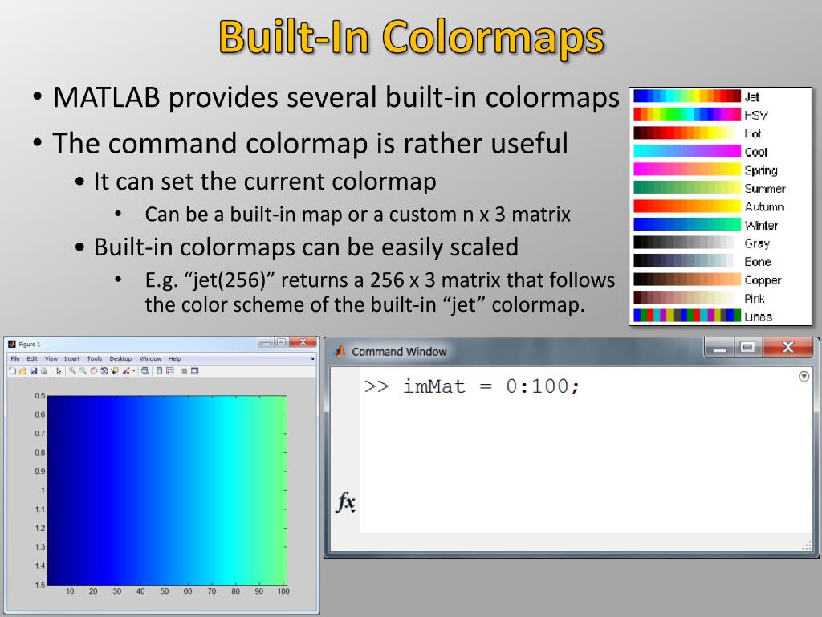822x617 pixels.
Task: Click the 'Built-In Colormaps' slide title
Action: [x=412, y=37]
